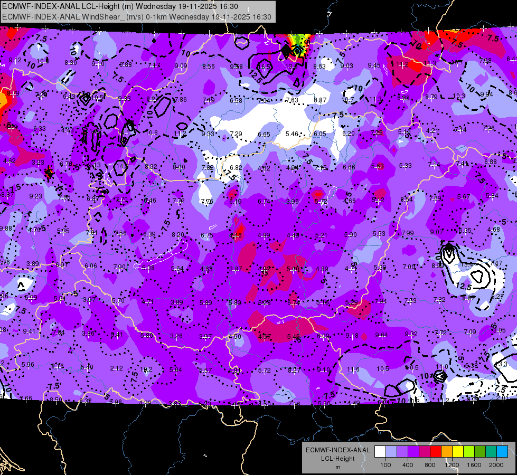Screen dimensions: 517x475
Task: Click the wind shear value 10.7
Action: tap(348, 100)
